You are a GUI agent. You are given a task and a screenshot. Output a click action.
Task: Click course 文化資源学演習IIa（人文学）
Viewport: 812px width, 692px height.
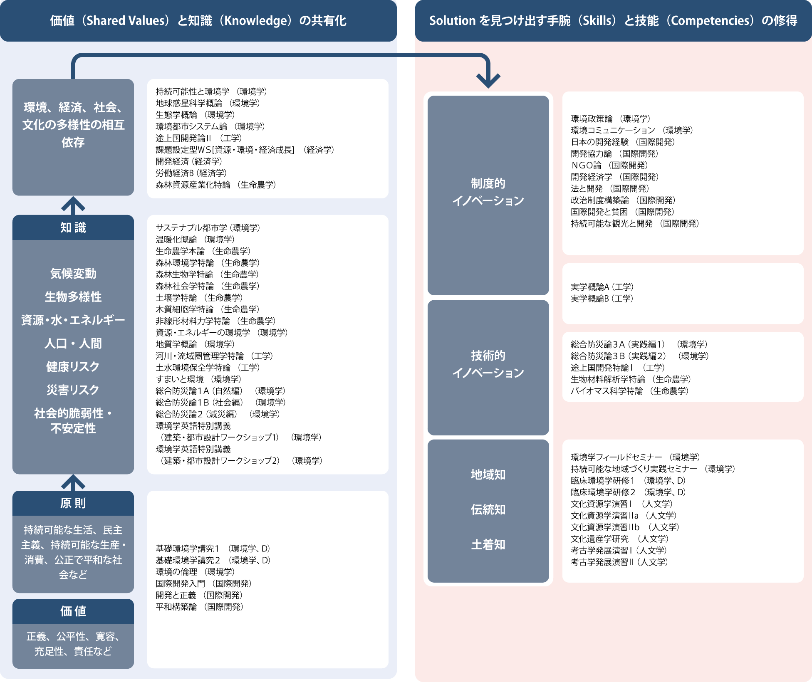(624, 516)
